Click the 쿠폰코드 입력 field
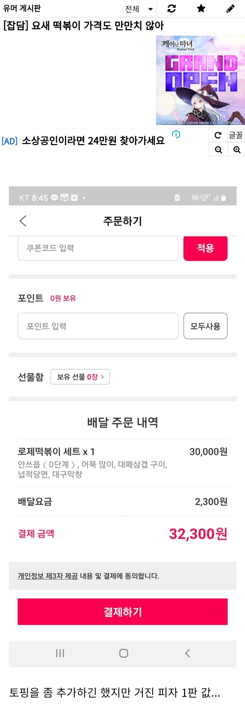The image size is (245, 717). (x=98, y=248)
